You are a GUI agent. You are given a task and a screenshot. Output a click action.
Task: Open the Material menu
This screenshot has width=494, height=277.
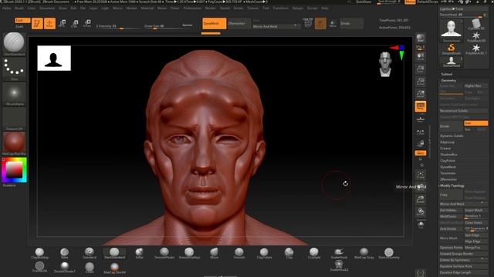click(147, 8)
